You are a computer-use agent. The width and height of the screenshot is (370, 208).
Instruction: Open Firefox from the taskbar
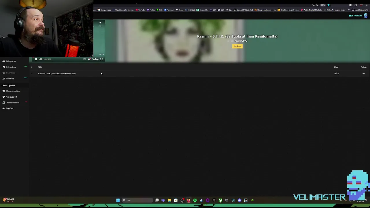(188, 200)
